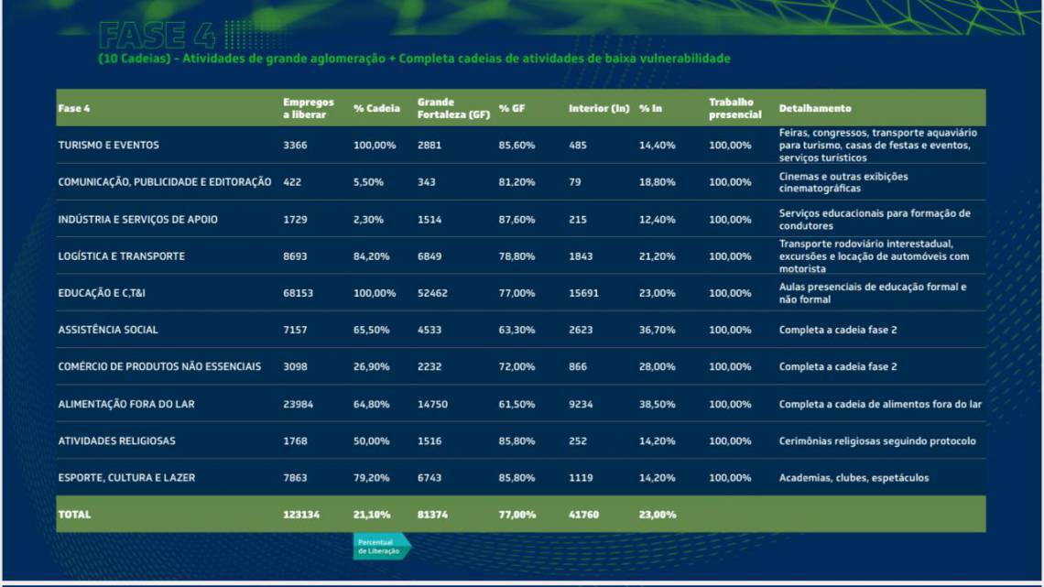Click the Academias, clubes, espetáculos detail text

854,477
